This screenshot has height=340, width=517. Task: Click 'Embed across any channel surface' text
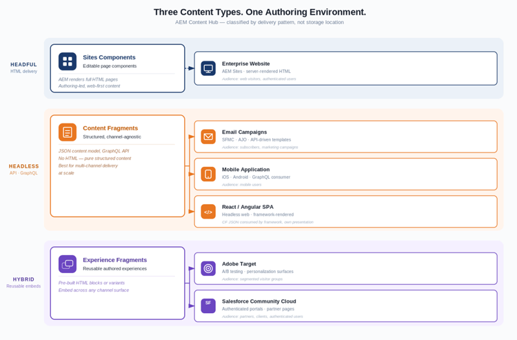coord(94,290)
